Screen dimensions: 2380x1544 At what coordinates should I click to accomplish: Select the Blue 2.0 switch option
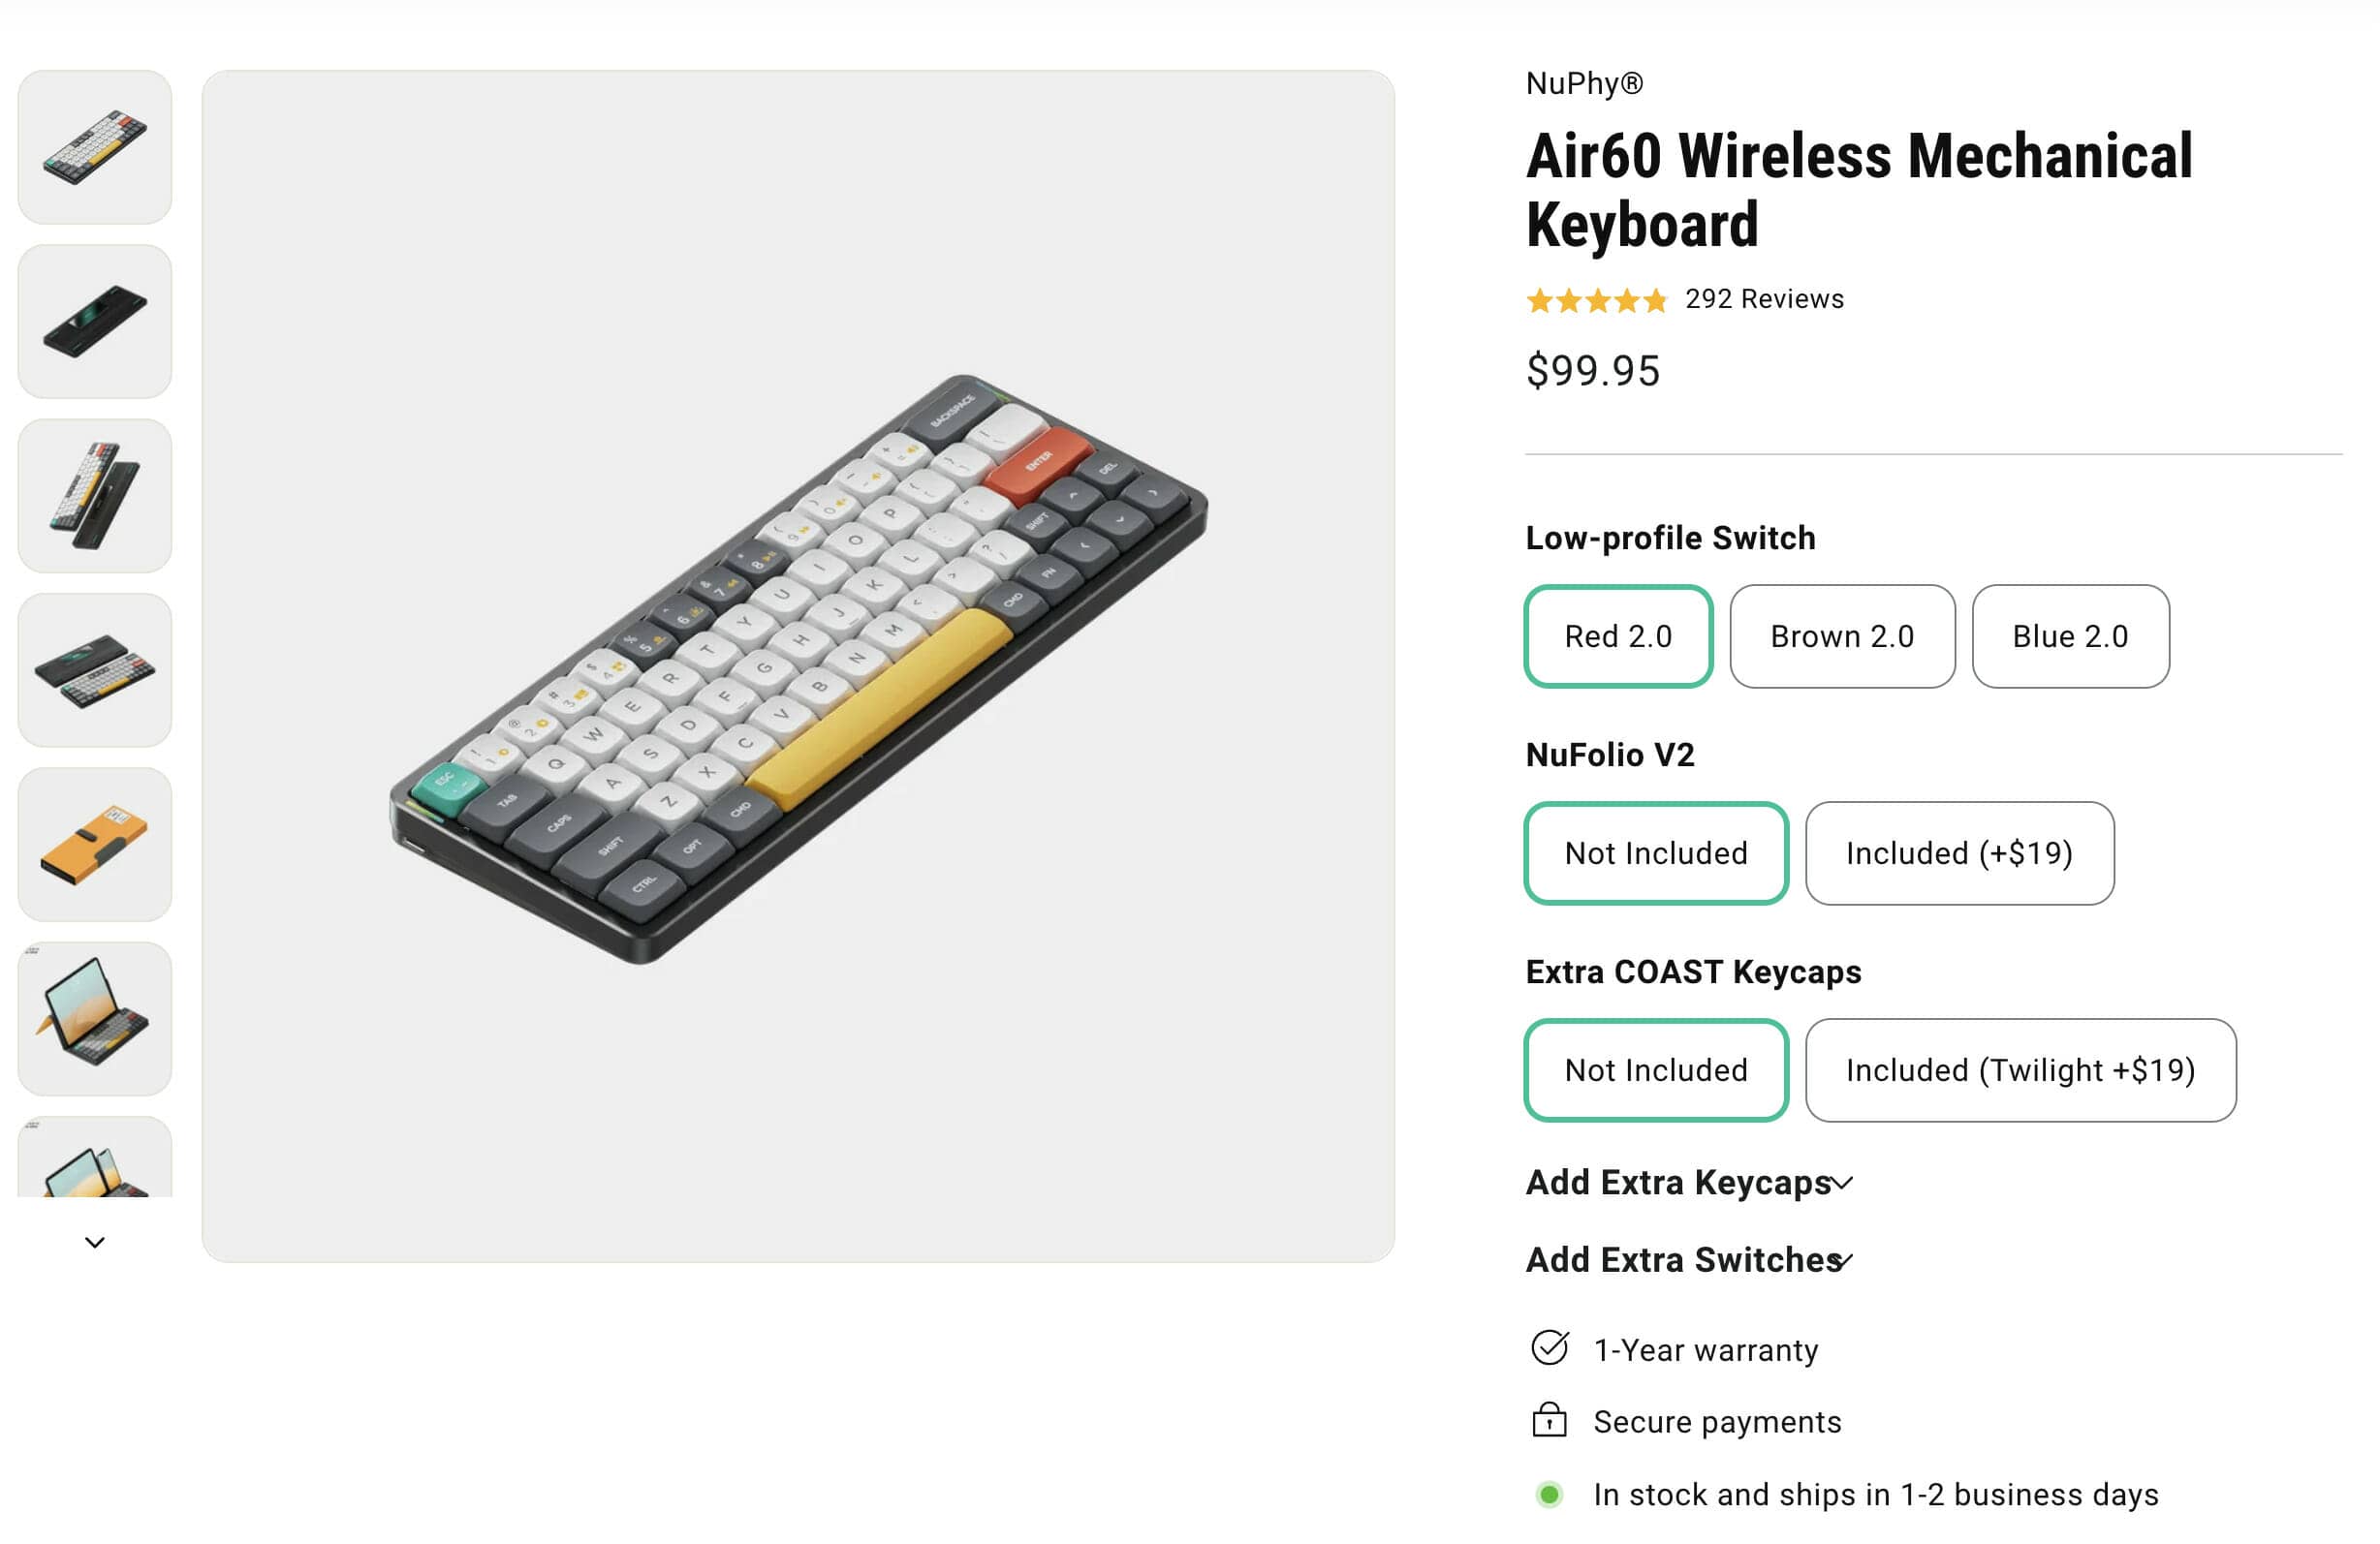click(x=2069, y=636)
